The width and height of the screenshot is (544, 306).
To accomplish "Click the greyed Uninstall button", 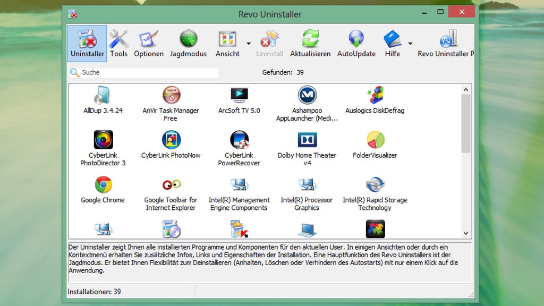I will [269, 44].
